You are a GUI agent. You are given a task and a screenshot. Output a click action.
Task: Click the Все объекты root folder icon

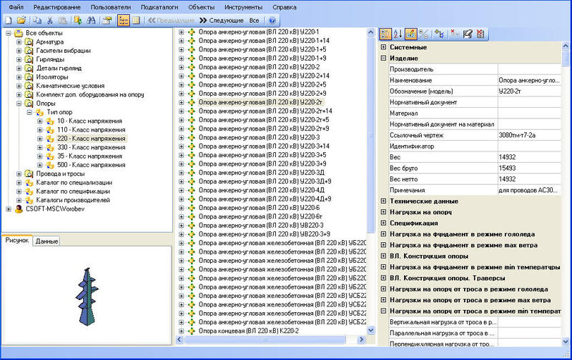pyautogui.click(x=19, y=33)
